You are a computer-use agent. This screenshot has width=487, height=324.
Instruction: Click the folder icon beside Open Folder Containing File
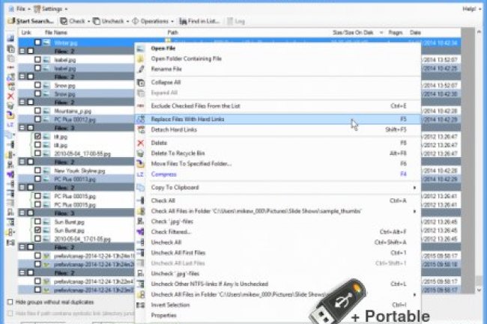coord(141,58)
